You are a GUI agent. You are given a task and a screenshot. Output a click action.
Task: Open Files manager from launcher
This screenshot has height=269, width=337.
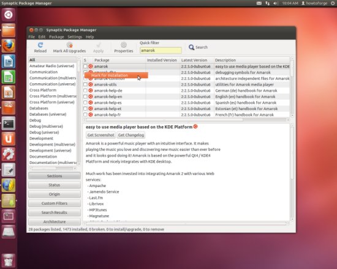9,30
